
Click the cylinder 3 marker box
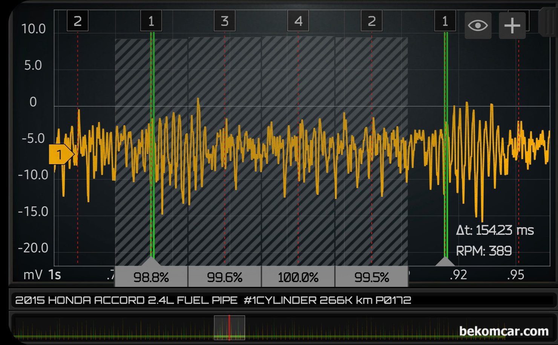[x=224, y=21]
